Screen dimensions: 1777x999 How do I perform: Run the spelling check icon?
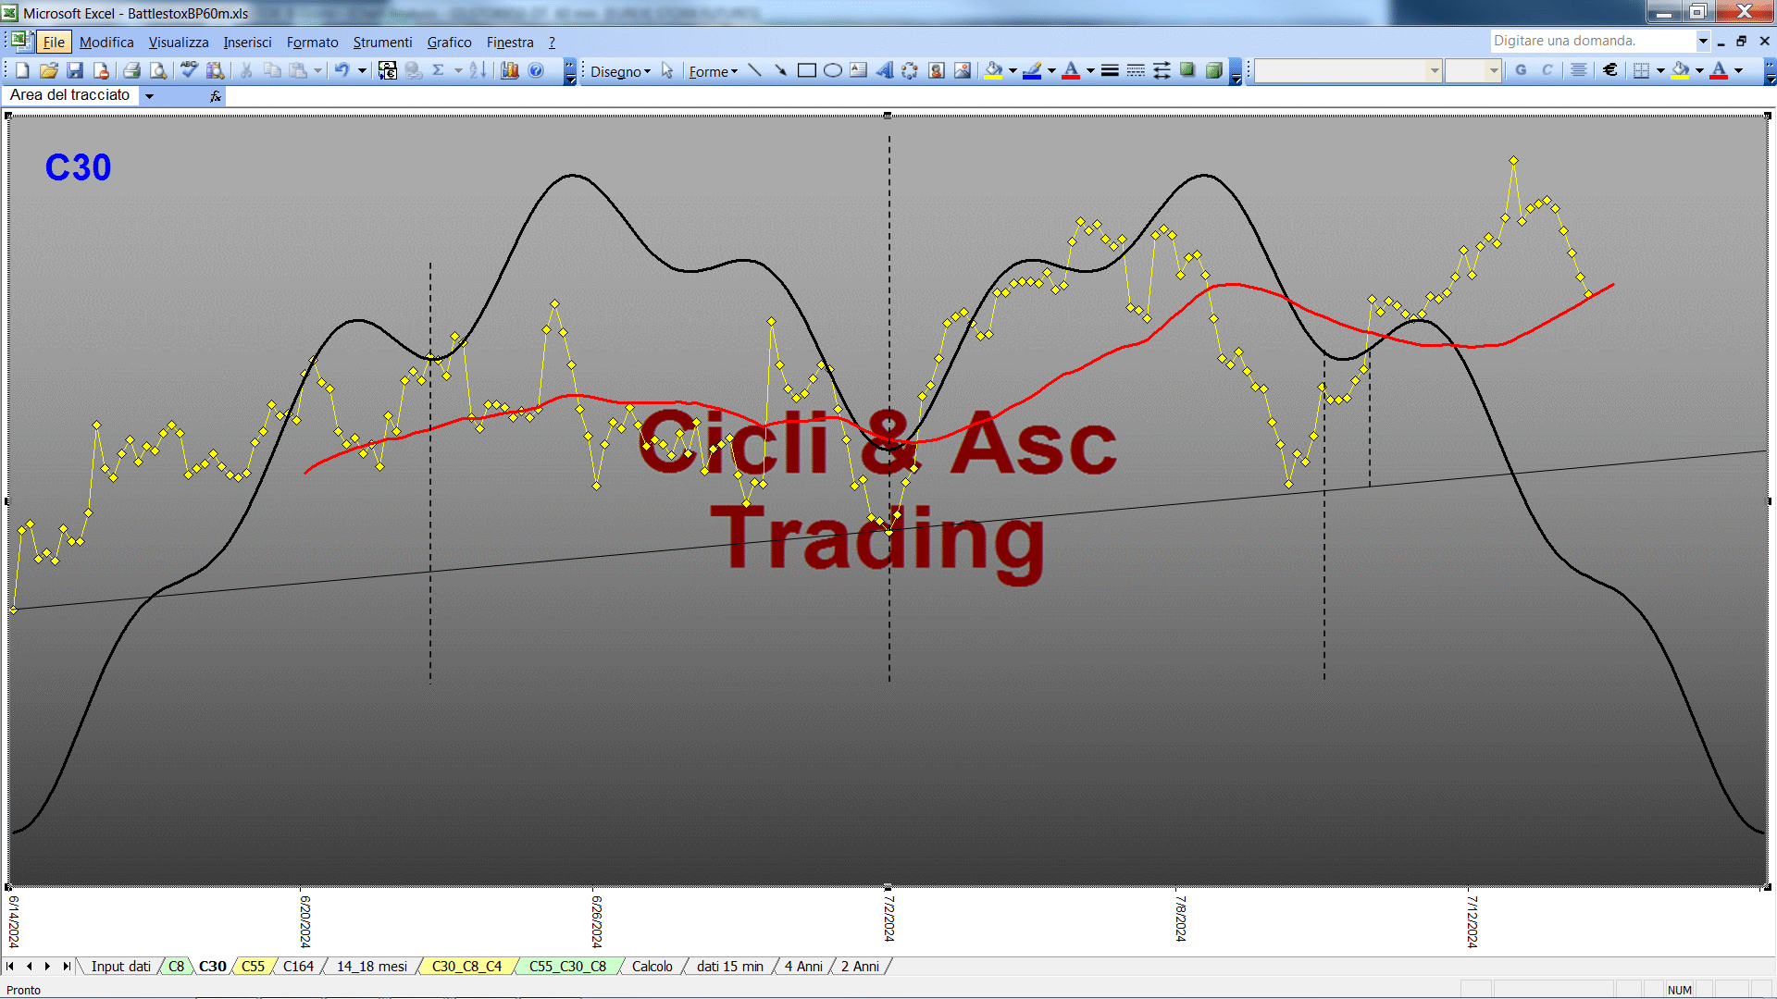(189, 70)
